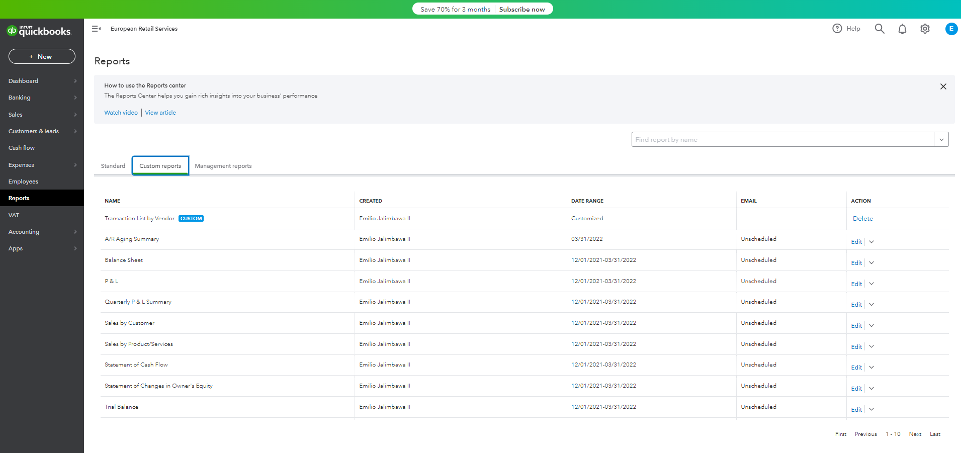The height and width of the screenshot is (453, 961).
Task: Collapse the navigation sidebar menu icon
Action: [x=96, y=29]
